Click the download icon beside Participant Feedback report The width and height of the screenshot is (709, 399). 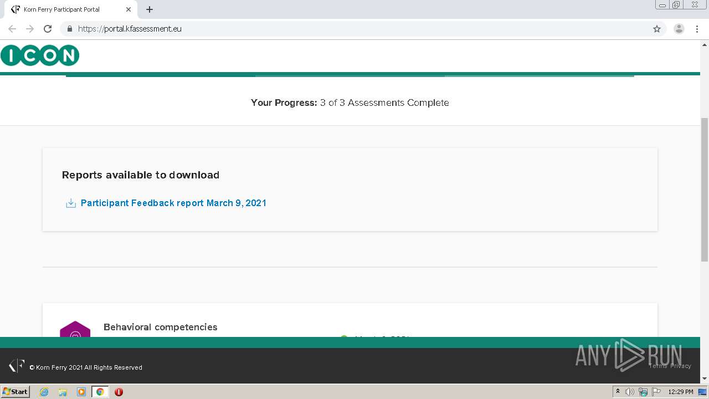(x=71, y=203)
